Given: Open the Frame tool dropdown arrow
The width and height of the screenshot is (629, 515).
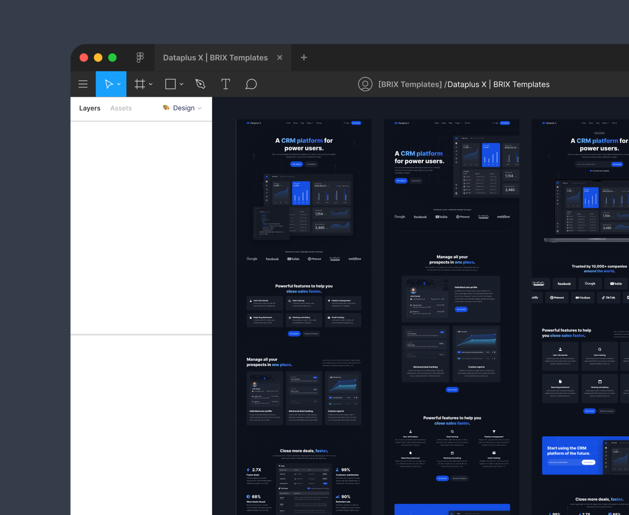Looking at the screenshot, I should pyautogui.click(x=150, y=84).
